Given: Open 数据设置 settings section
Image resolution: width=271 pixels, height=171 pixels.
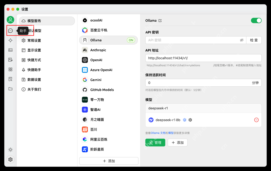Looking at the screenshot, I should click(x=47, y=80).
